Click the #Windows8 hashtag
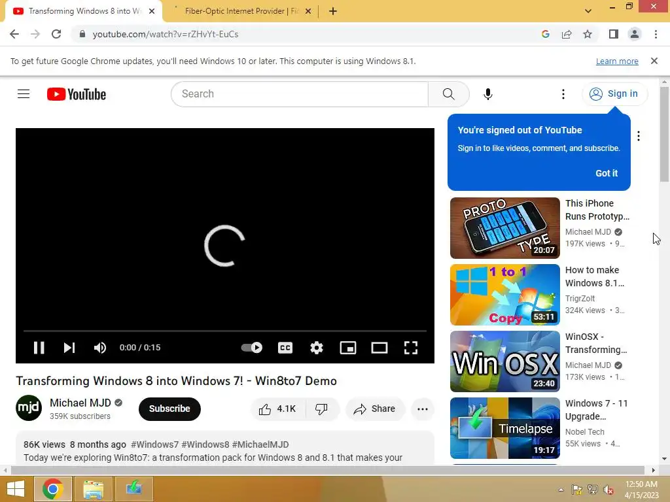Viewport: 670px width, 502px height. (x=205, y=444)
